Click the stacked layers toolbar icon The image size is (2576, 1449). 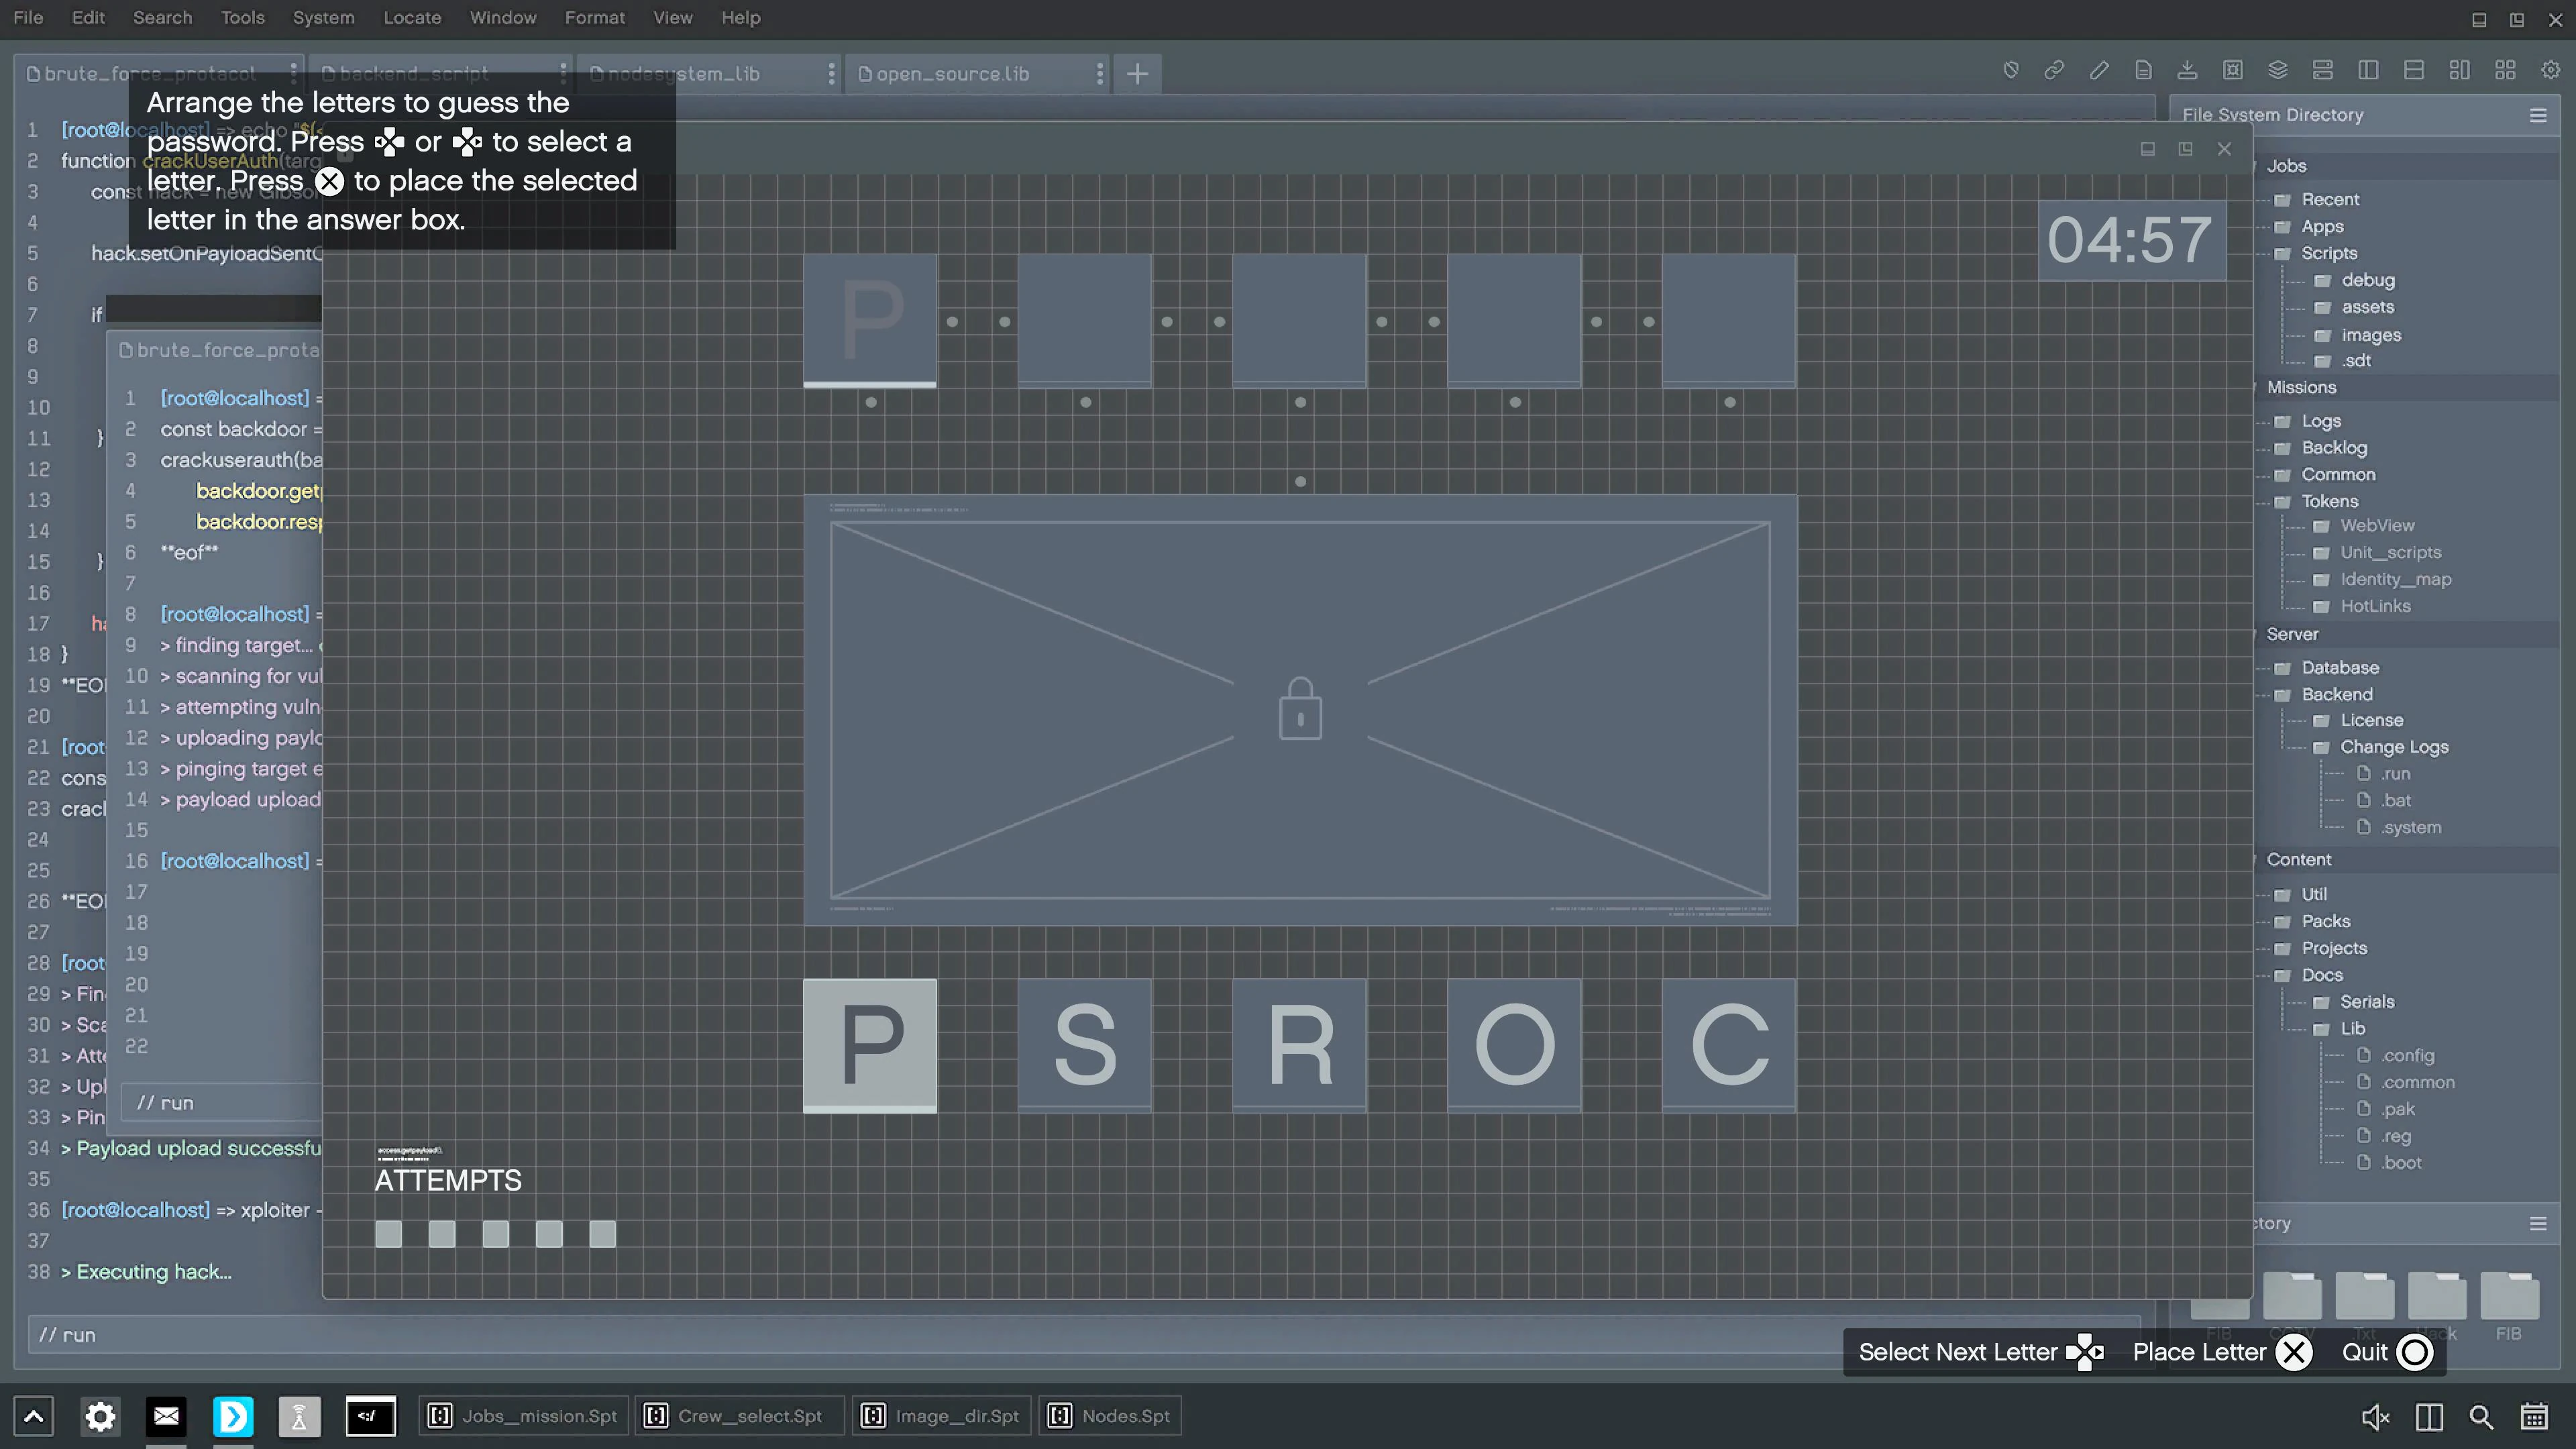pos(2277,70)
